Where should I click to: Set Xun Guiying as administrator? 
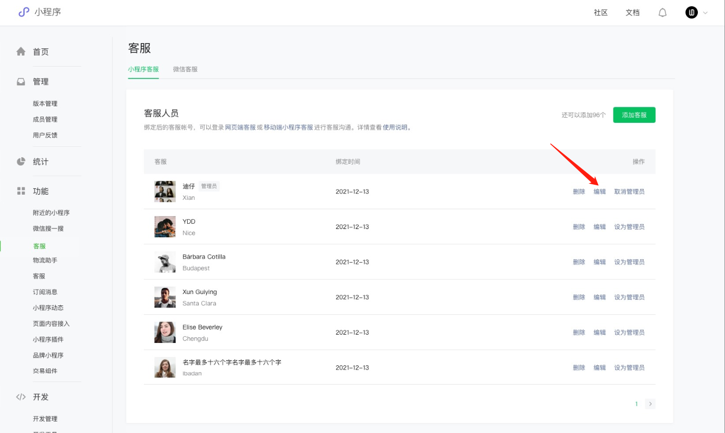tap(630, 297)
